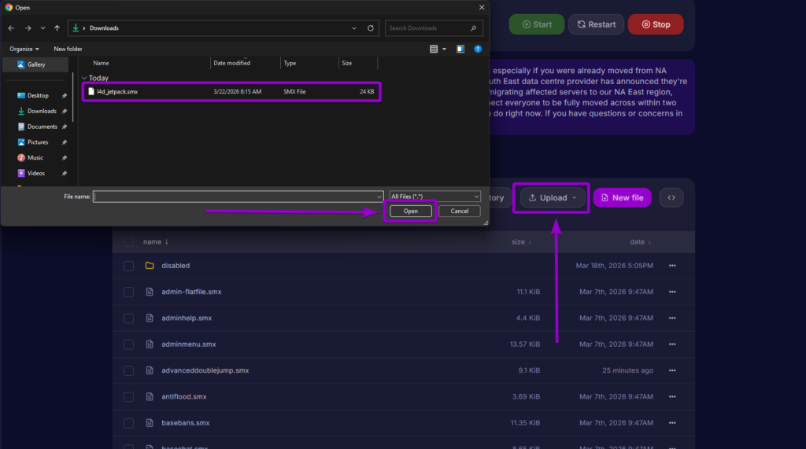This screenshot has height=449, width=806.
Task: Sort by the Type column header
Action: (x=290, y=63)
